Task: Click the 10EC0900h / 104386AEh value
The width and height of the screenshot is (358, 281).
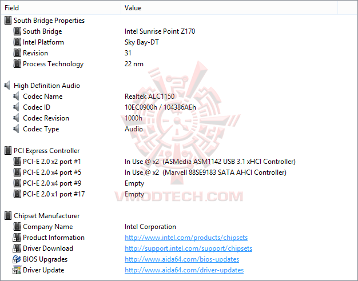Action: [x=160, y=107]
